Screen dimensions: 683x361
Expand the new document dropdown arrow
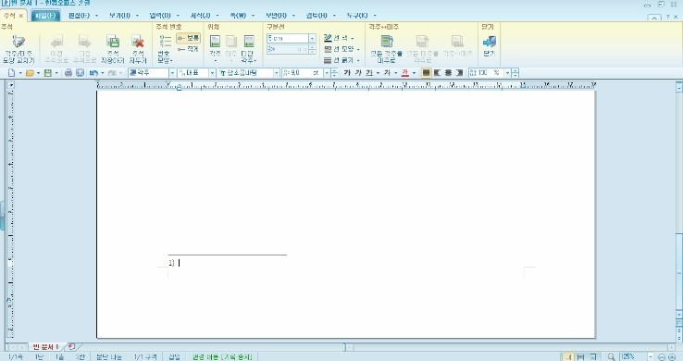(x=20, y=73)
